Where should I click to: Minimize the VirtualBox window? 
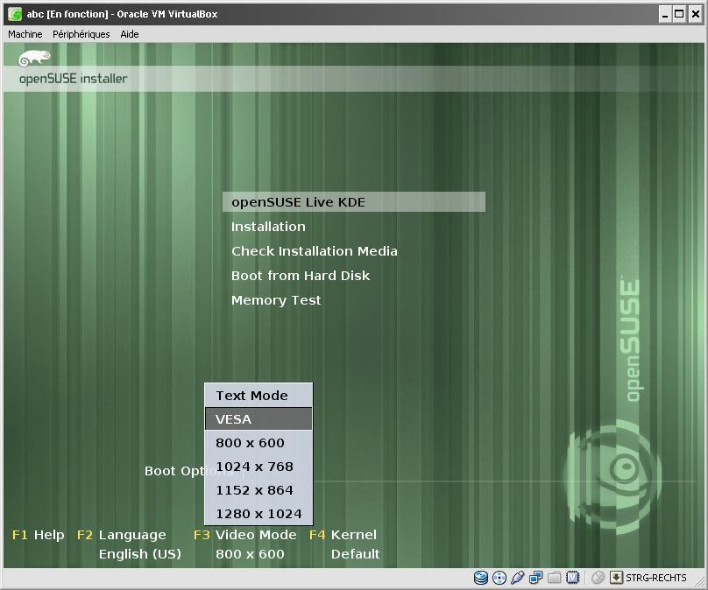[665, 14]
